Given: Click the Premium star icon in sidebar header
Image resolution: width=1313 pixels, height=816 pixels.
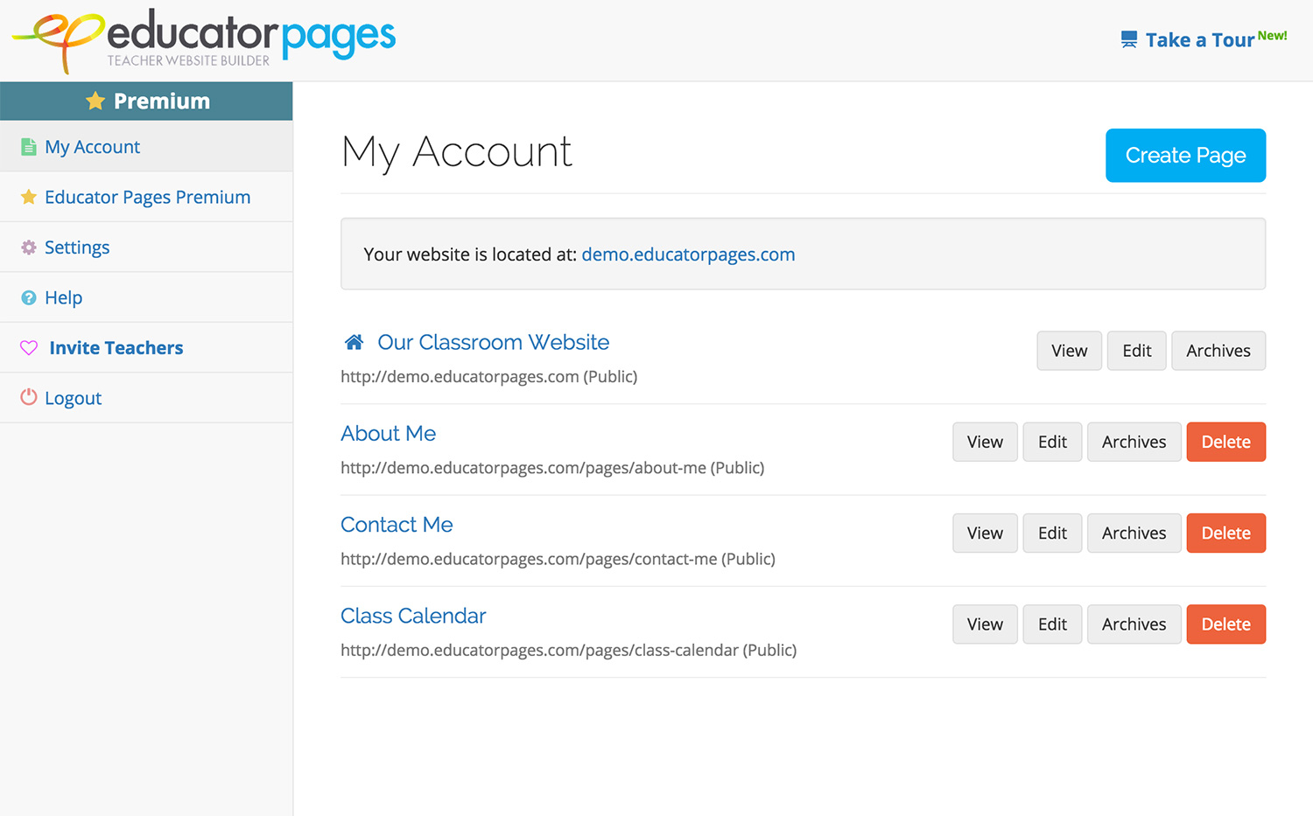Looking at the screenshot, I should [95, 101].
